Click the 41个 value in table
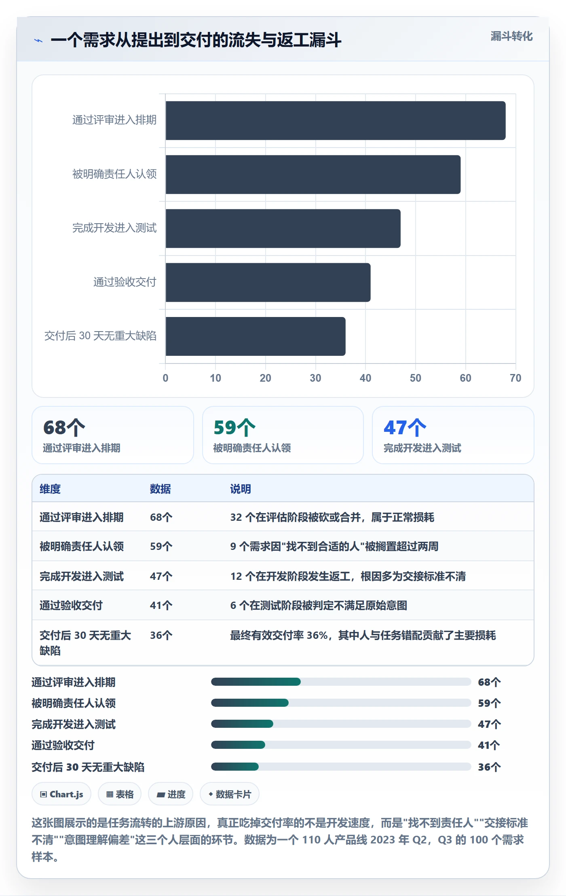This screenshot has width=566, height=896. (161, 605)
